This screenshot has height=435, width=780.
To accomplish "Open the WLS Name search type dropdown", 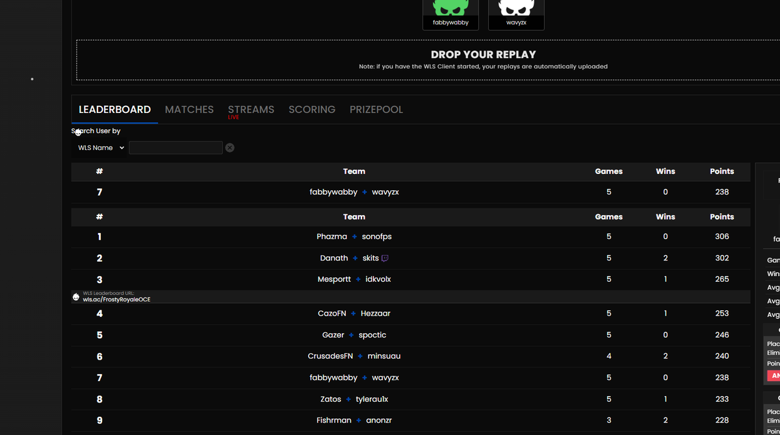I will point(100,148).
